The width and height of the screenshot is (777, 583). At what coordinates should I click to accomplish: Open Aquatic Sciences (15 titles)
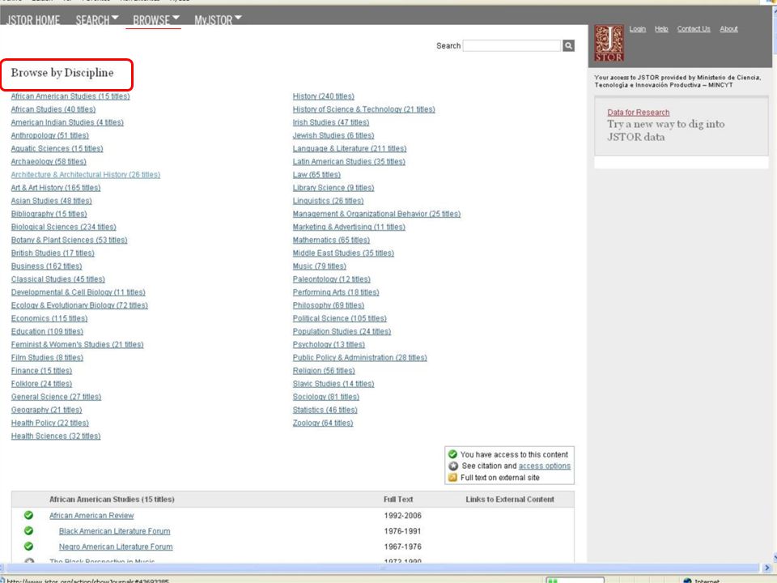point(57,148)
